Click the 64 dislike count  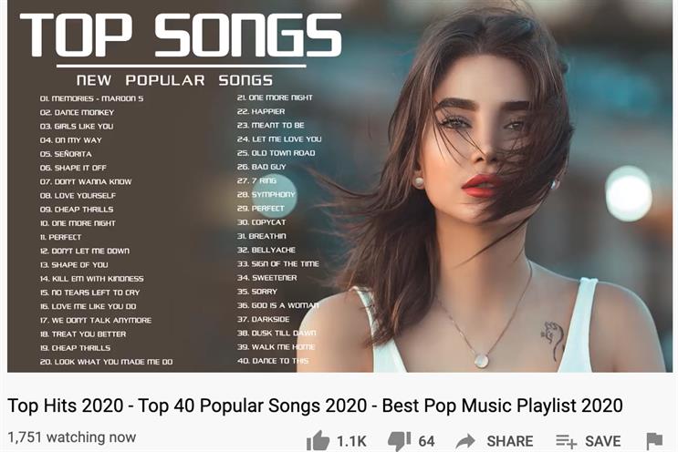[x=426, y=441]
